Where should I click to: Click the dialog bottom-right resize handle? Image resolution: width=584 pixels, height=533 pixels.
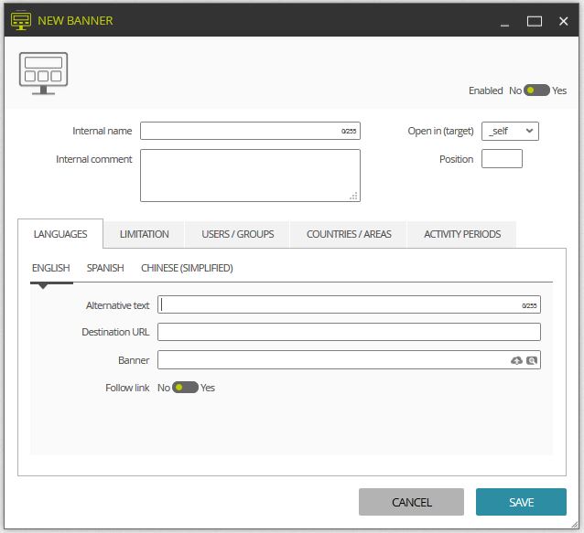575,525
